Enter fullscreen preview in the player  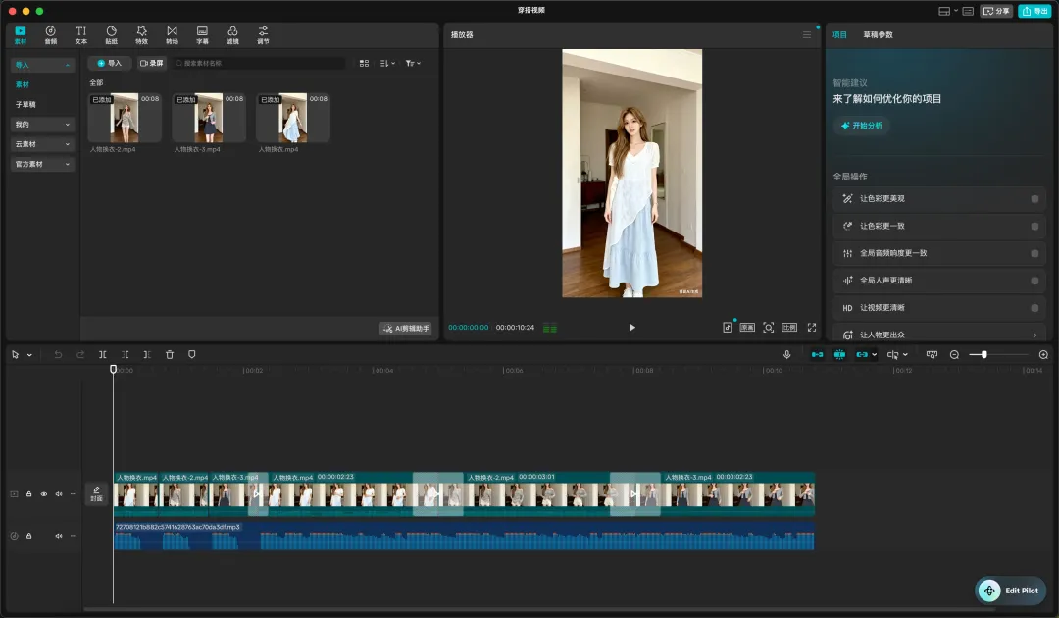click(811, 327)
